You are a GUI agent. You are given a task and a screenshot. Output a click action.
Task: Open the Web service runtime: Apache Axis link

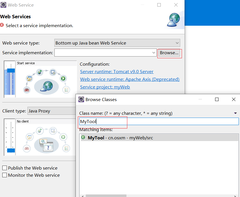(130, 79)
